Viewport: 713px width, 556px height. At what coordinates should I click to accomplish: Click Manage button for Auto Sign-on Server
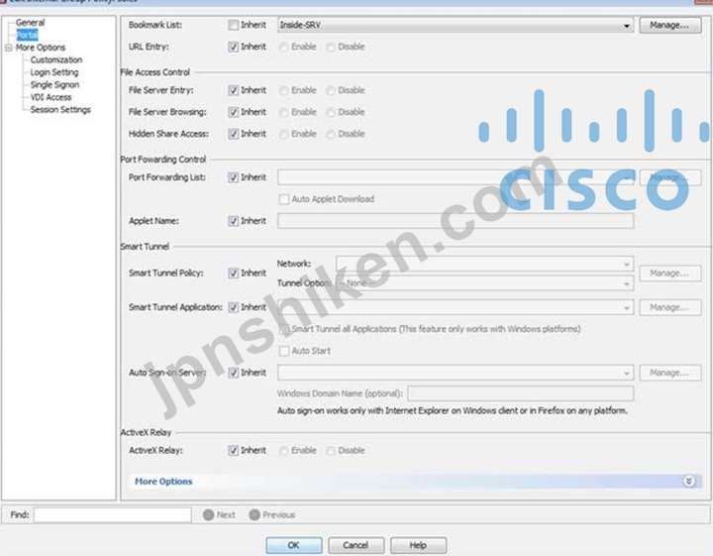tap(669, 373)
